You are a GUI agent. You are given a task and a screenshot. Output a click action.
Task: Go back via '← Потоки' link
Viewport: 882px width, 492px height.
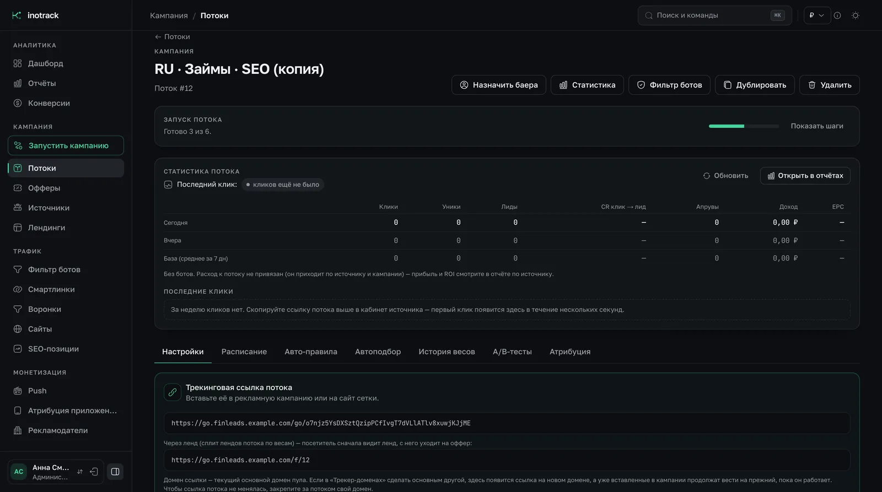173,36
